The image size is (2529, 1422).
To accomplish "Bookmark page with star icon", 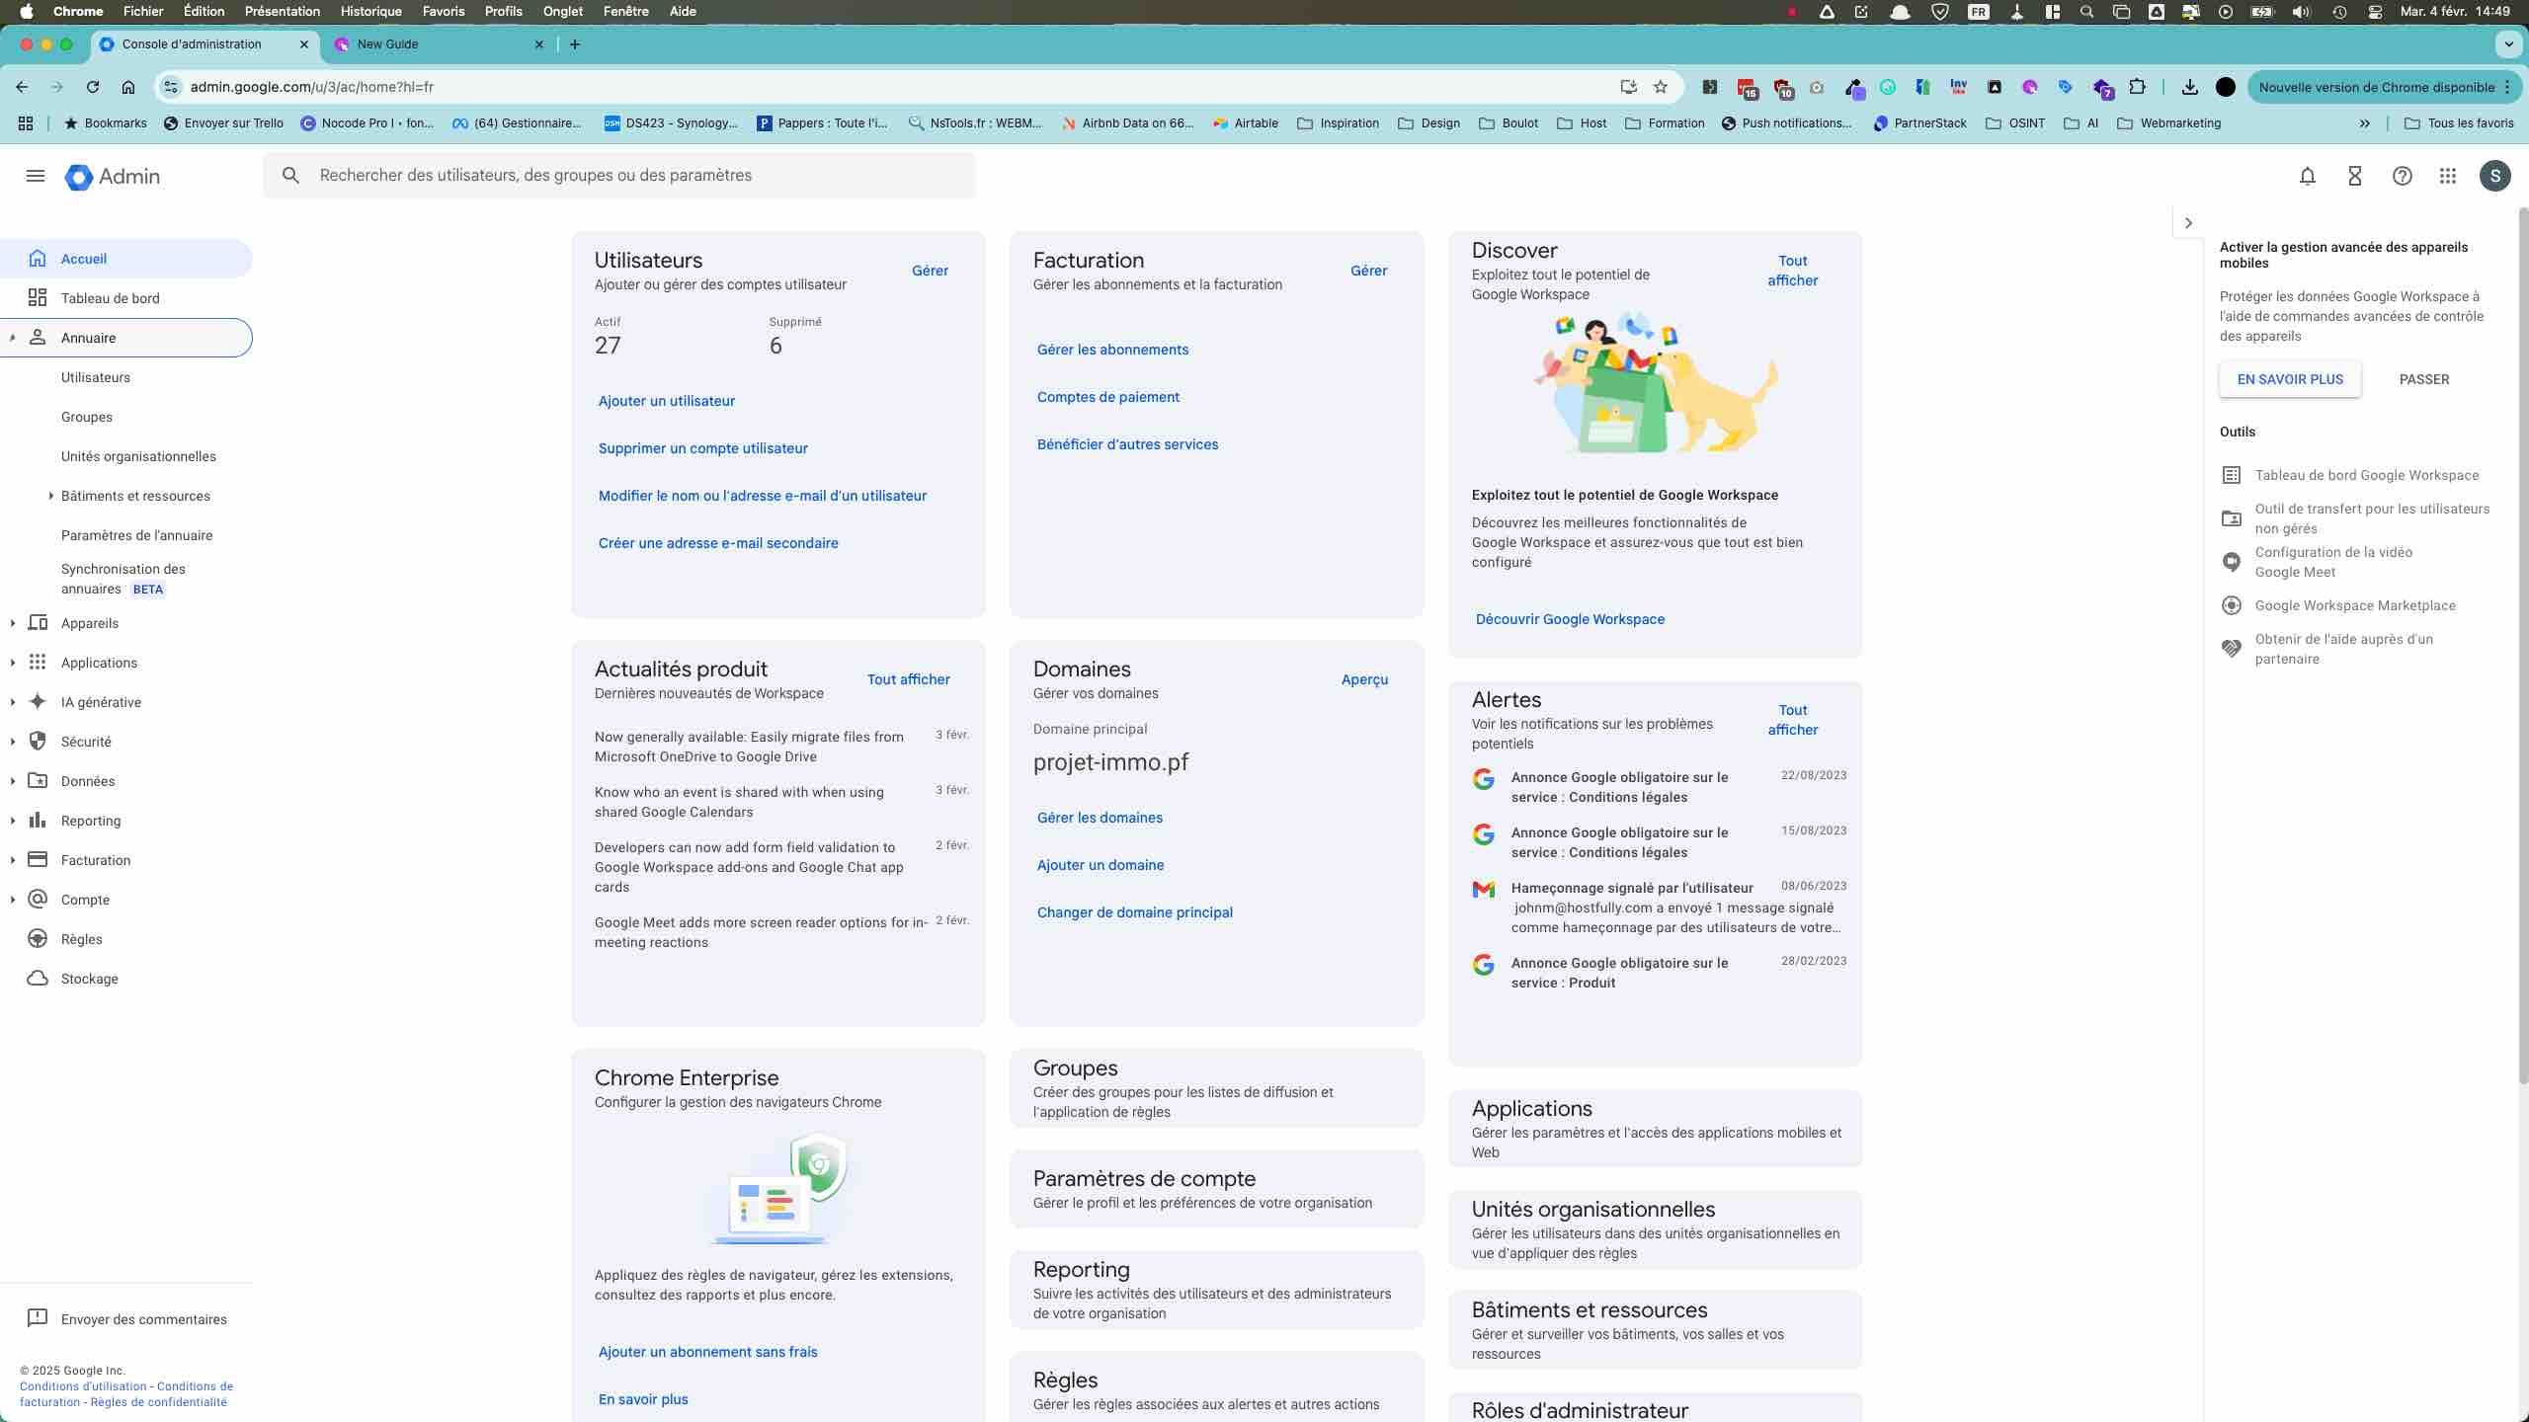I will click(1661, 87).
